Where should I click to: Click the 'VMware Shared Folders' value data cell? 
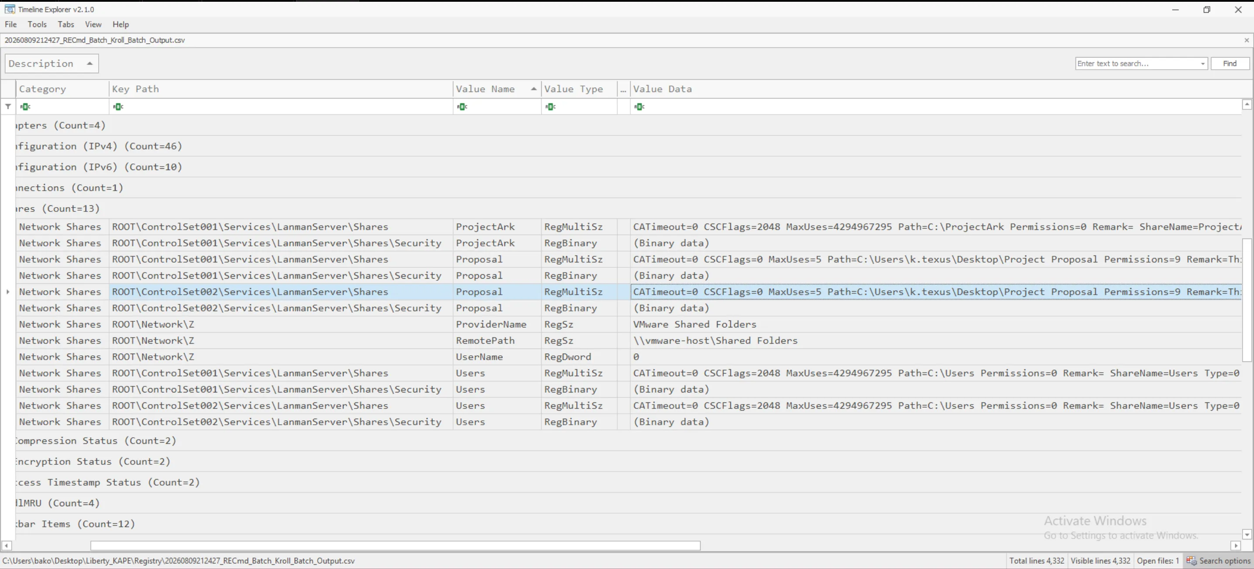936,324
